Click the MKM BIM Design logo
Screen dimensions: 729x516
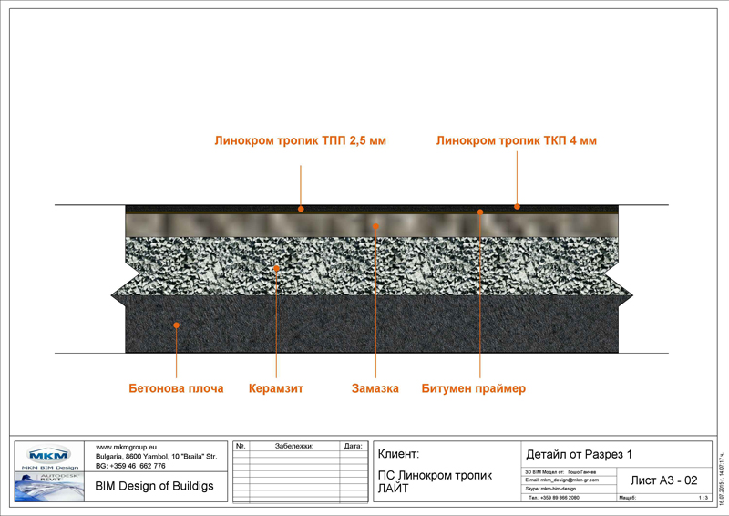[x=49, y=457]
